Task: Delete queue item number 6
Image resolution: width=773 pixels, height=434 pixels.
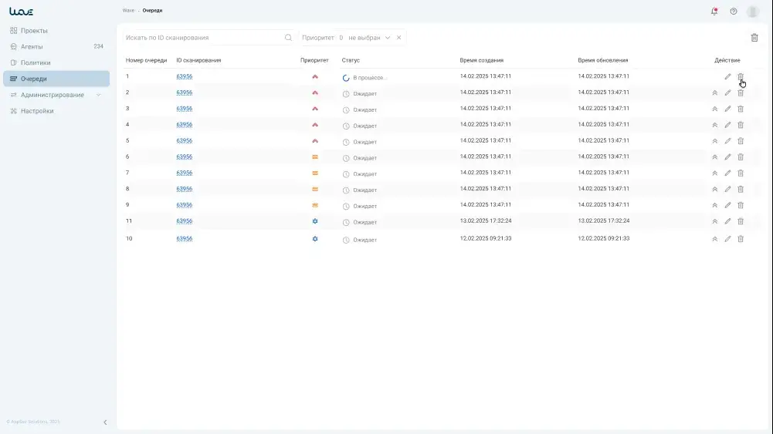Action: [x=741, y=157]
